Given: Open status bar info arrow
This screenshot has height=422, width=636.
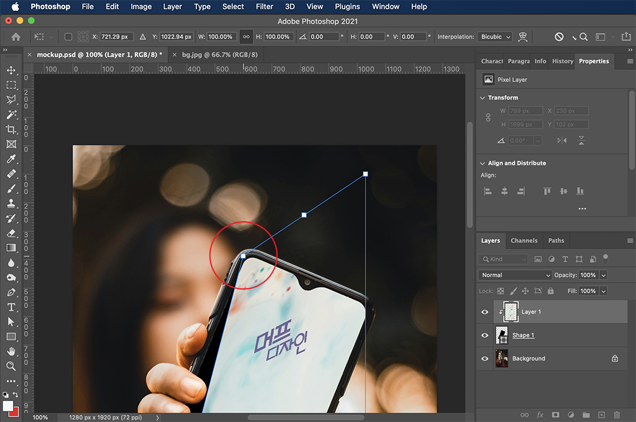Looking at the screenshot, I should click(157, 418).
